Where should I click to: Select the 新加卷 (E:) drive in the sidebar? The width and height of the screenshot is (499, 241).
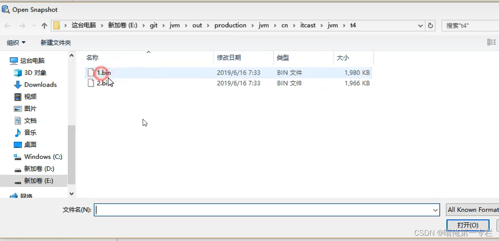pos(34,181)
